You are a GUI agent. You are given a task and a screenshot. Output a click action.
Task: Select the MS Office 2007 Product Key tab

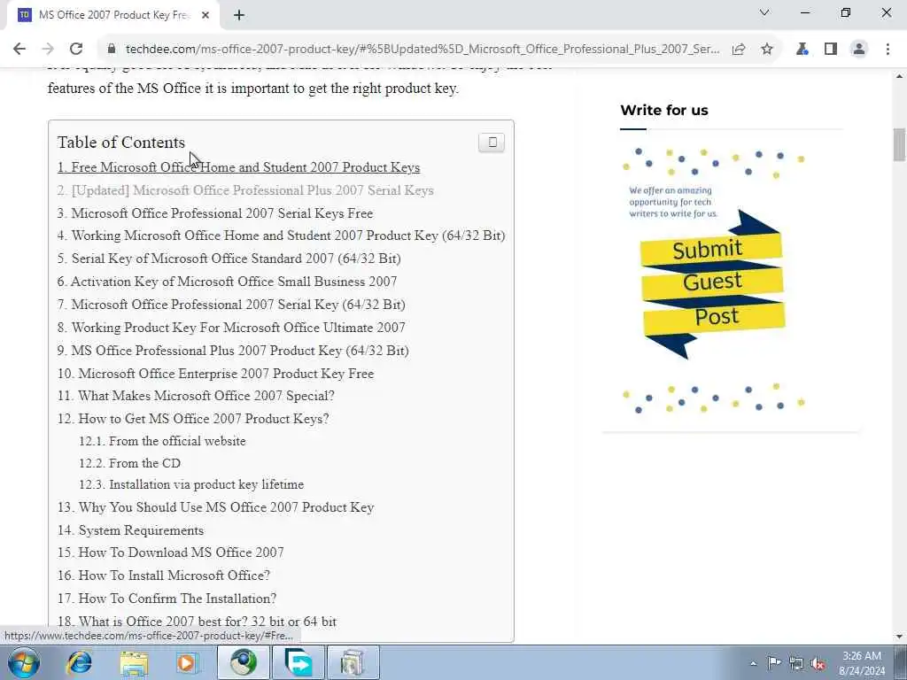(112, 15)
